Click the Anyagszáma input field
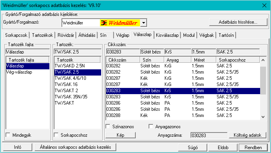This screenshot has width=271, height=153. 209,135
